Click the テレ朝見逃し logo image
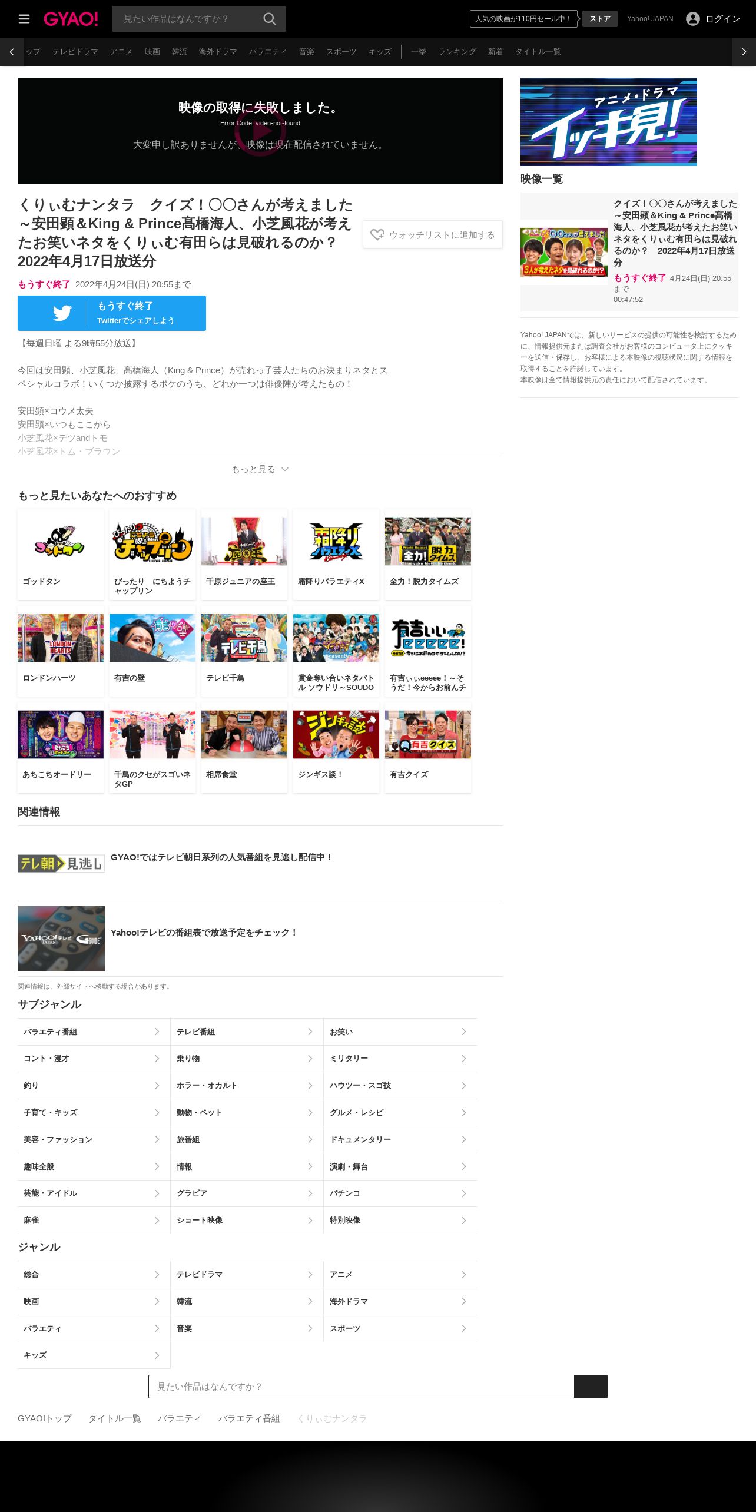756x1512 pixels. (x=61, y=864)
